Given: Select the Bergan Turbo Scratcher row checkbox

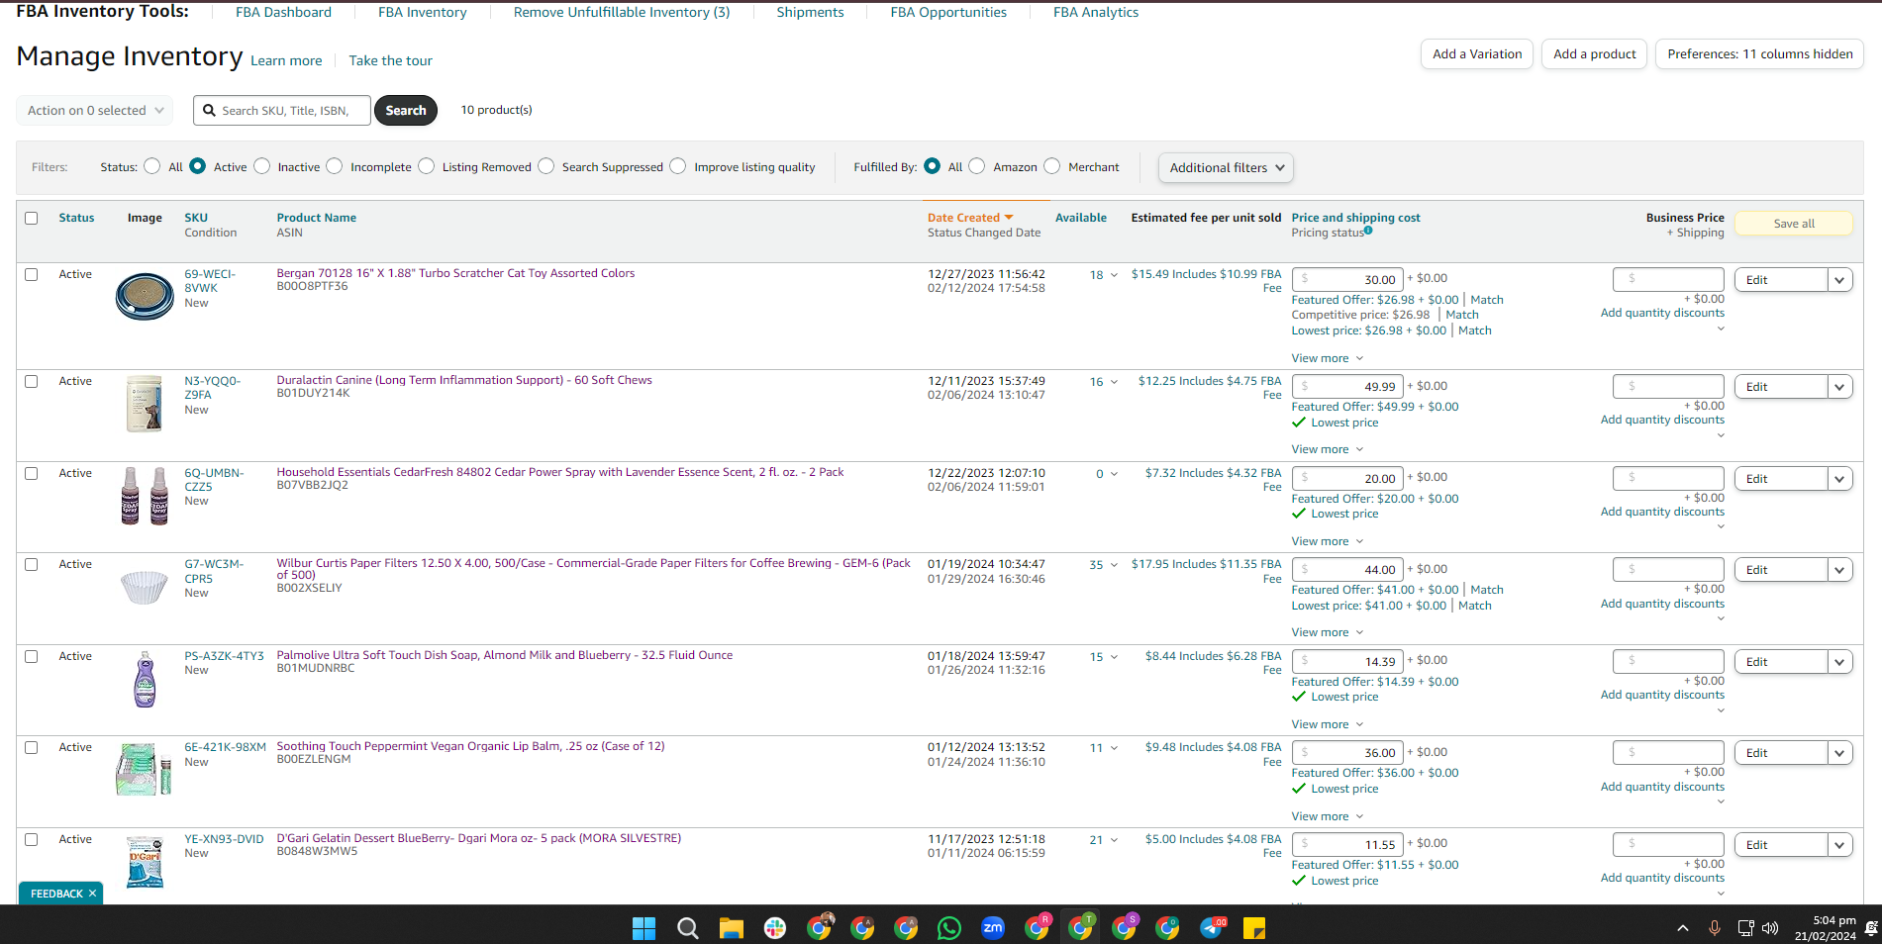Looking at the screenshot, I should pyautogui.click(x=32, y=275).
